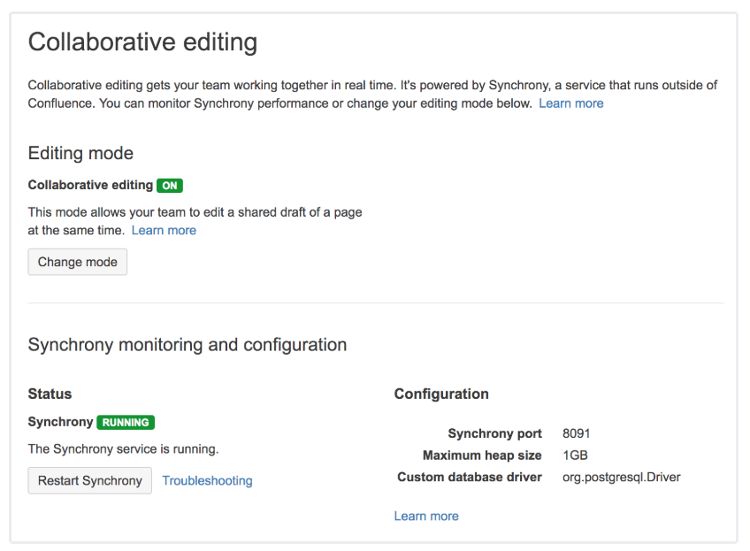750x551 pixels.
Task: Select the Maximum heap size value 1GB
Action: pos(575,455)
